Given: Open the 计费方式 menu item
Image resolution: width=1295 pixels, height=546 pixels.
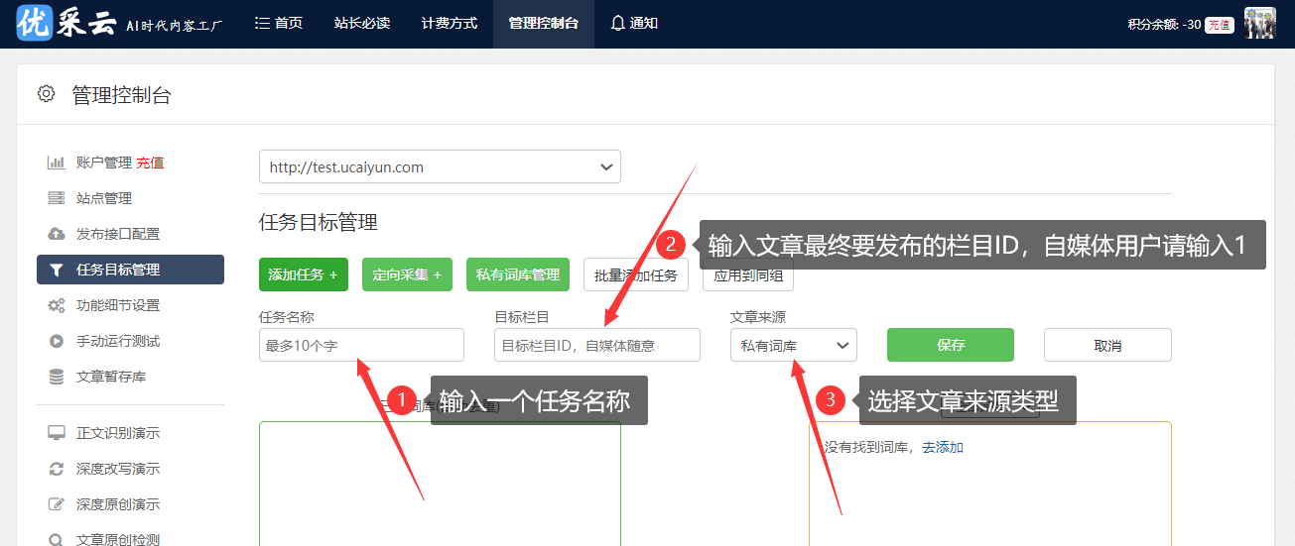Looking at the screenshot, I should pos(449,23).
